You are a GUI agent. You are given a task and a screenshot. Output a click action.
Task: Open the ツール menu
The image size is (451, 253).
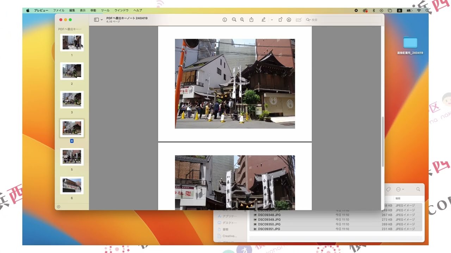[105, 11]
